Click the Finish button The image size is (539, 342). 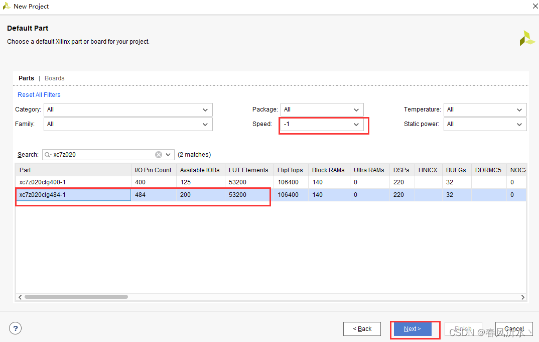click(x=463, y=329)
